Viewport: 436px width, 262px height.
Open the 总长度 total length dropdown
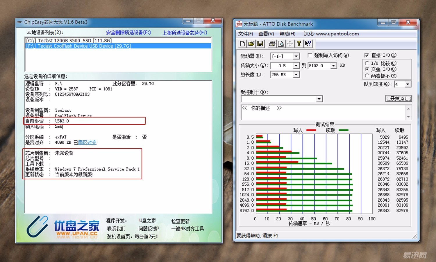tap(296, 75)
